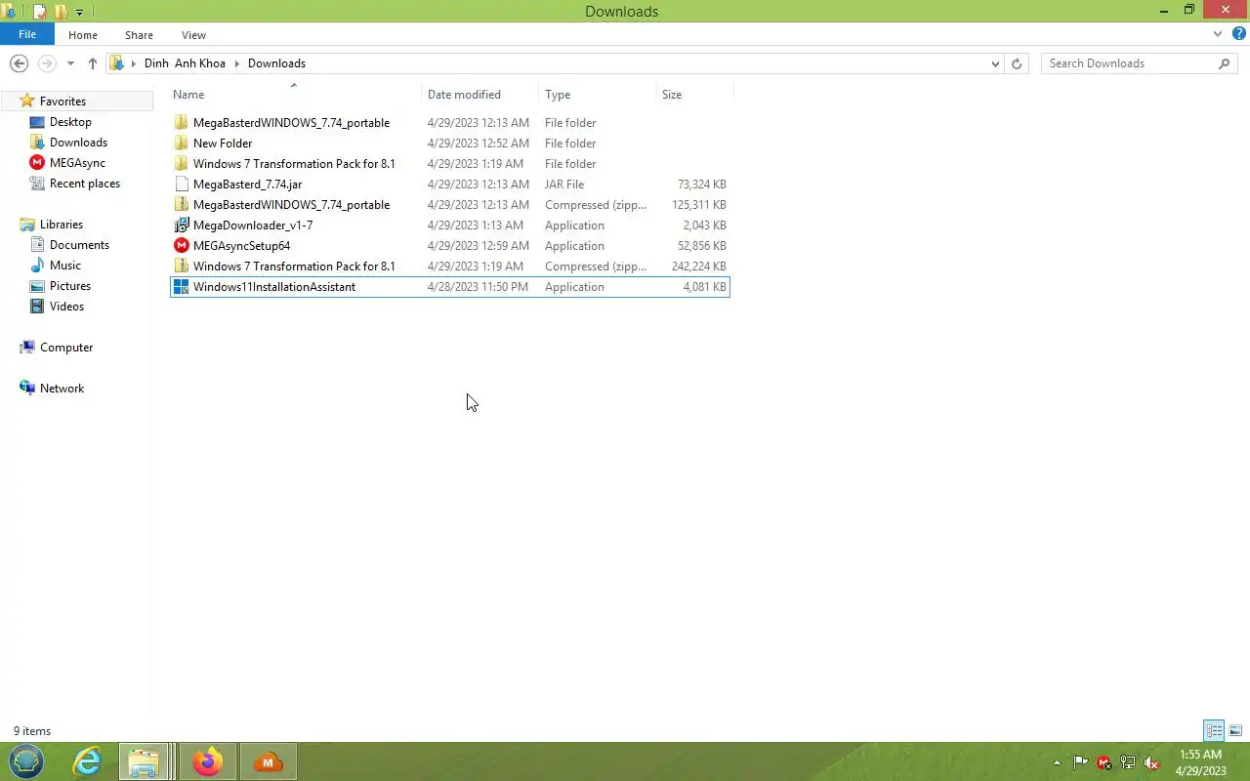Screen dimensions: 1250x781
Task: Select Windows 7 Transformation Pack zip icon
Action: pyautogui.click(x=181, y=267)
